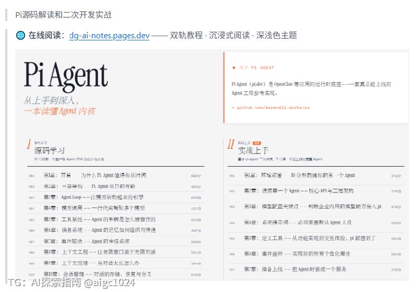
Task: Click the Roman numeral I section marker
Action: coord(29,144)
